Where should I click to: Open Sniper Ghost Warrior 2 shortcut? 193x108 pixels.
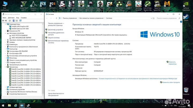pyautogui.click(x=100, y=6)
